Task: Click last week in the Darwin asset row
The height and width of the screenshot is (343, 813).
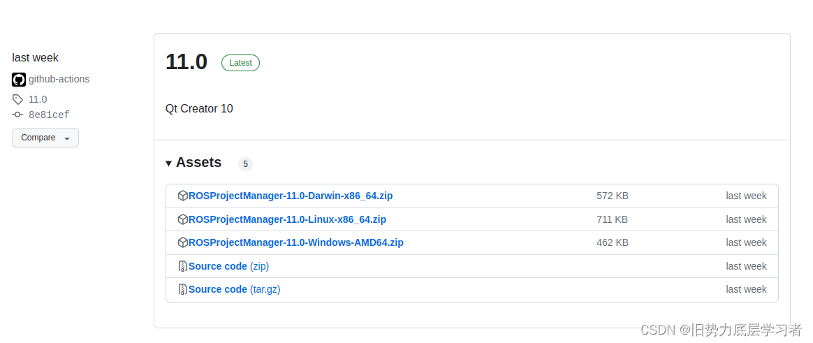Action: (x=746, y=196)
